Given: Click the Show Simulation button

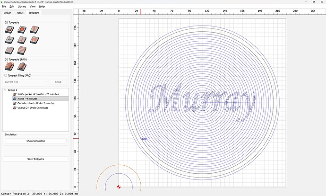Looking at the screenshot, I should (36, 141).
